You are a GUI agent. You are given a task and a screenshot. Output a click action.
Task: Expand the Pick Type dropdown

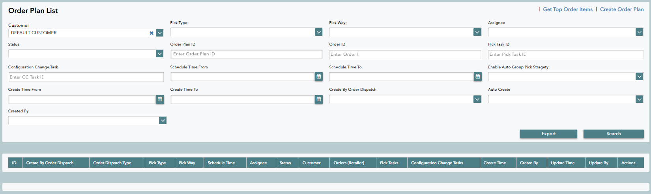[319, 32]
